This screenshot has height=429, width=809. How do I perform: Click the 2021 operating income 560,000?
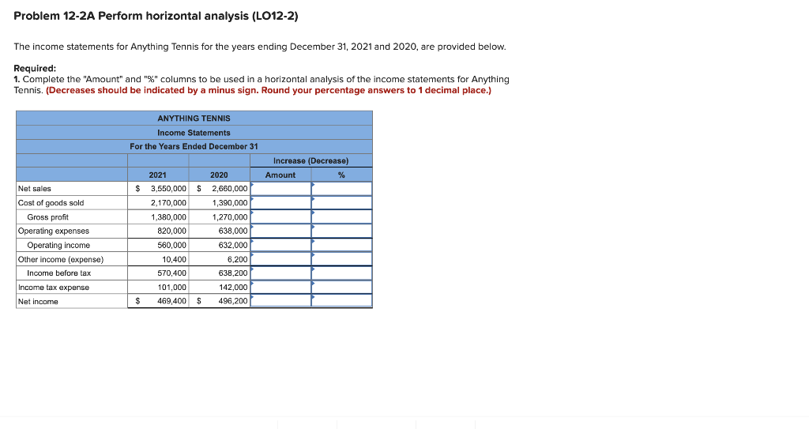click(171, 245)
